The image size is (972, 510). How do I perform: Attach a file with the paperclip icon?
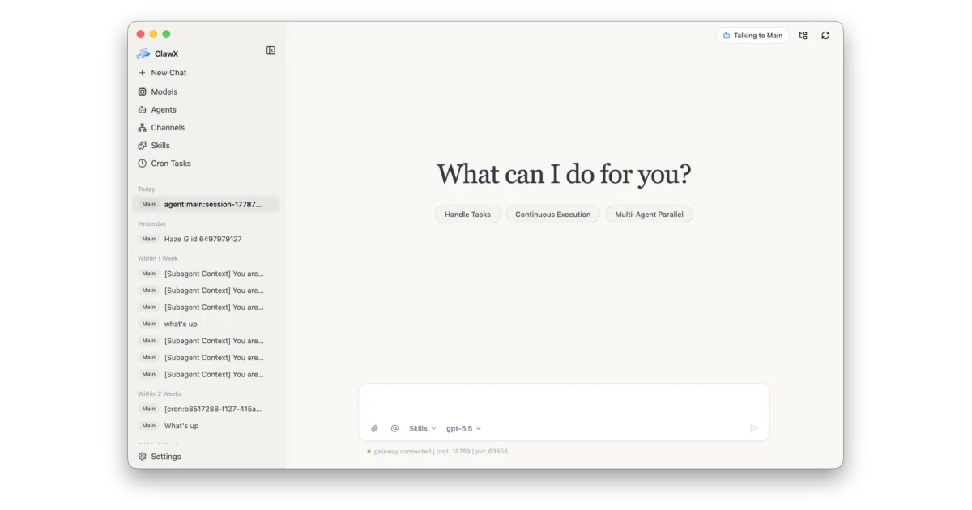click(375, 428)
